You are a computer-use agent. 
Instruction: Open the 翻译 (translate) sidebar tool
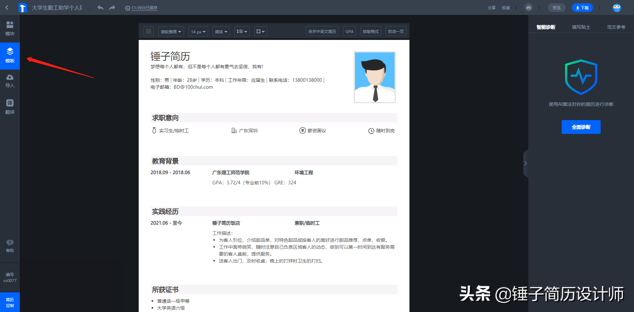click(x=10, y=107)
